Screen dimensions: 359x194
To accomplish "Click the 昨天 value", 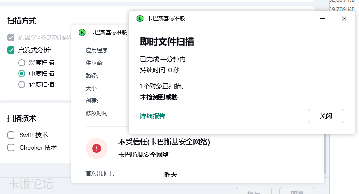I will coord(171,175).
